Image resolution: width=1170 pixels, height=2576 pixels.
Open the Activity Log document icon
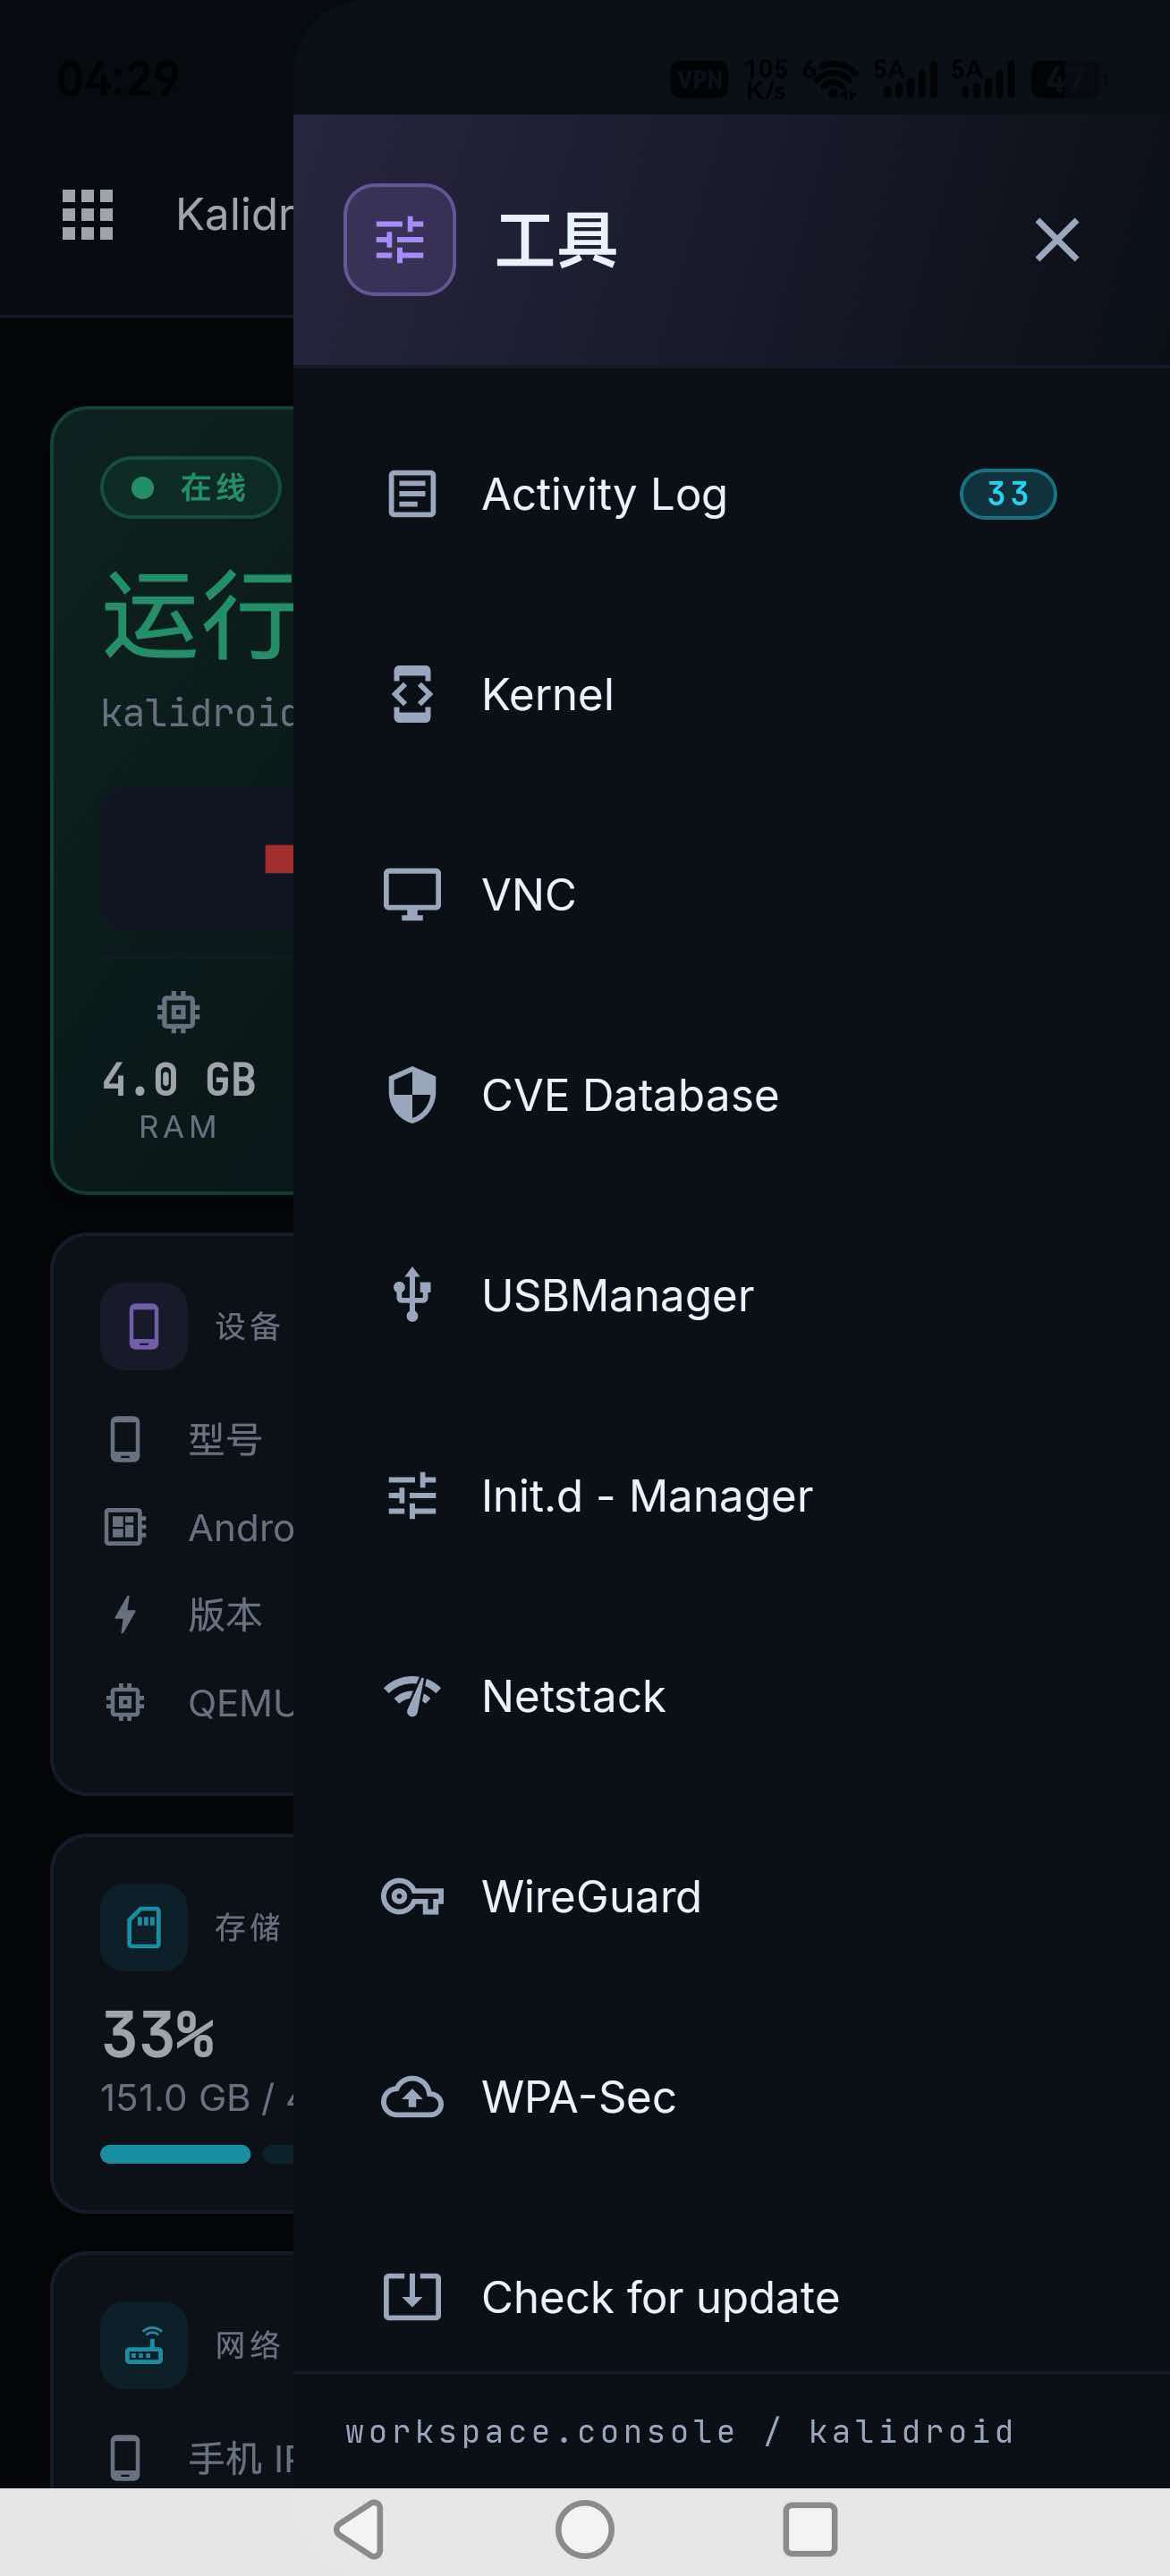[x=412, y=494]
